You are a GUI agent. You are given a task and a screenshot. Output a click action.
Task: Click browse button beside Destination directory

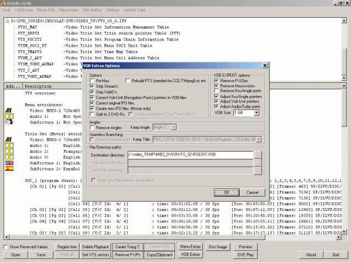click(258, 155)
